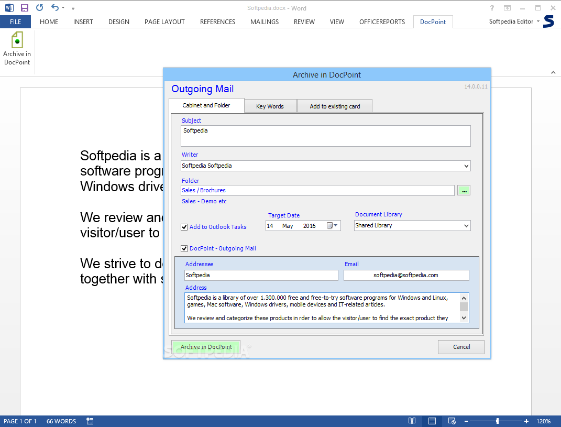Switch to Read Mode view icon
The image size is (561, 427).
pyautogui.click(x=412, y=421)
